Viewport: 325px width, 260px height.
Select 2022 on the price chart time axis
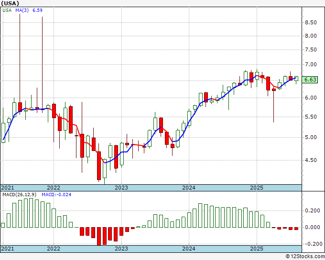tap(54, 188)
